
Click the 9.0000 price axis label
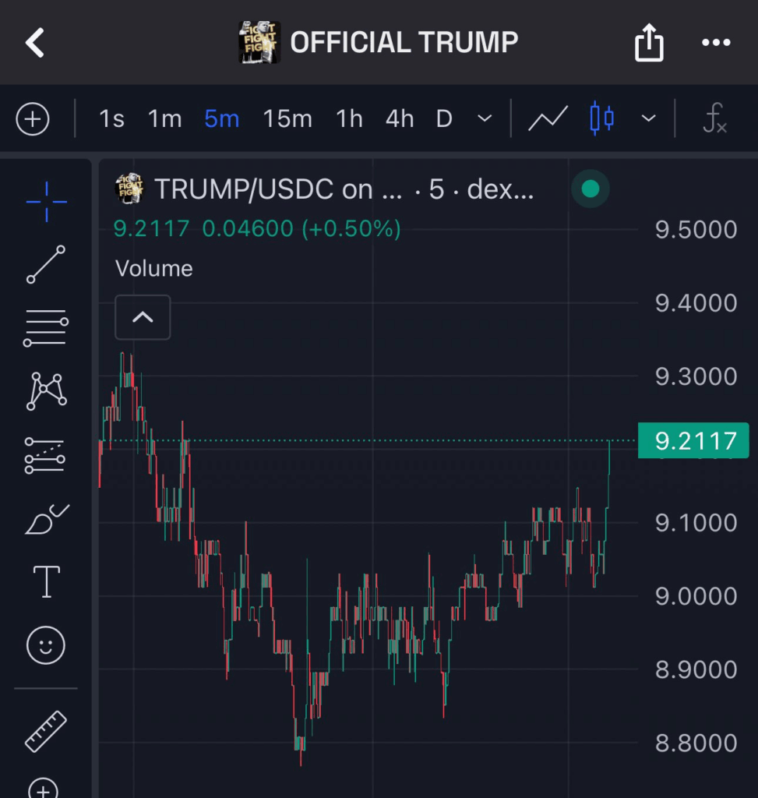coord(696,596)
